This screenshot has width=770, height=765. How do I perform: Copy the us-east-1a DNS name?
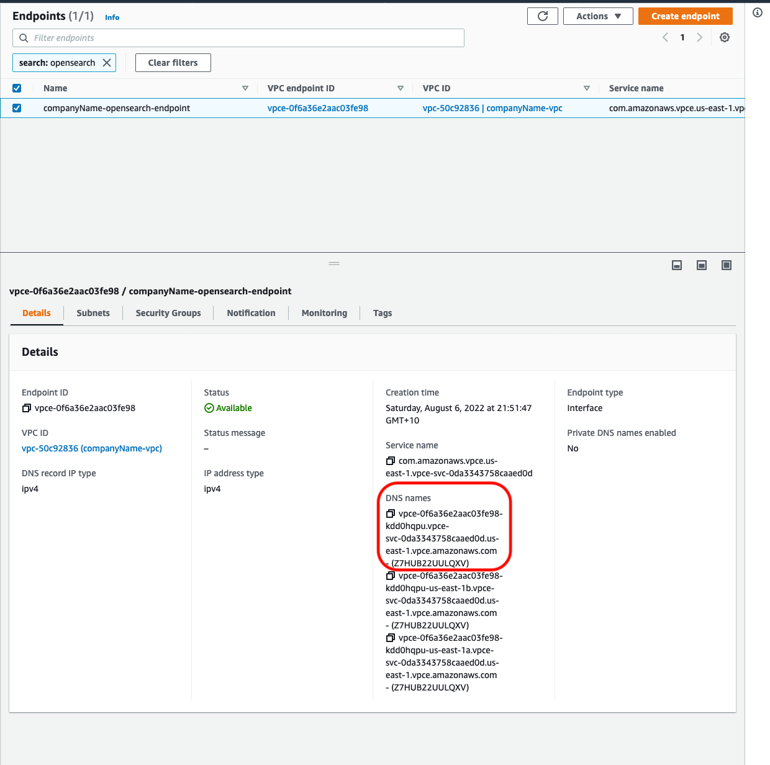point(390,638)
